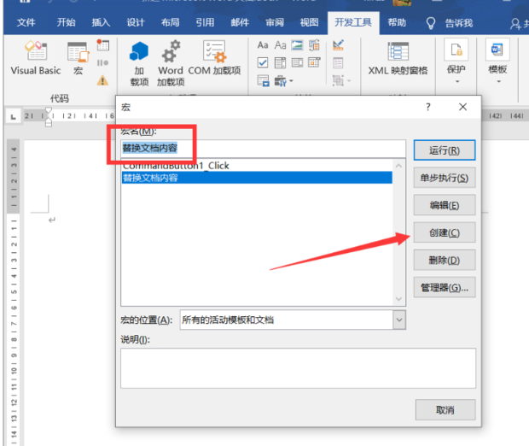Switch to the 审阅 tab
Screen dimensions: 529x446
275,22
